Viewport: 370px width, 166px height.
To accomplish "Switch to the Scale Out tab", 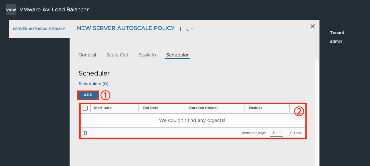I will [x=117, y=55].
